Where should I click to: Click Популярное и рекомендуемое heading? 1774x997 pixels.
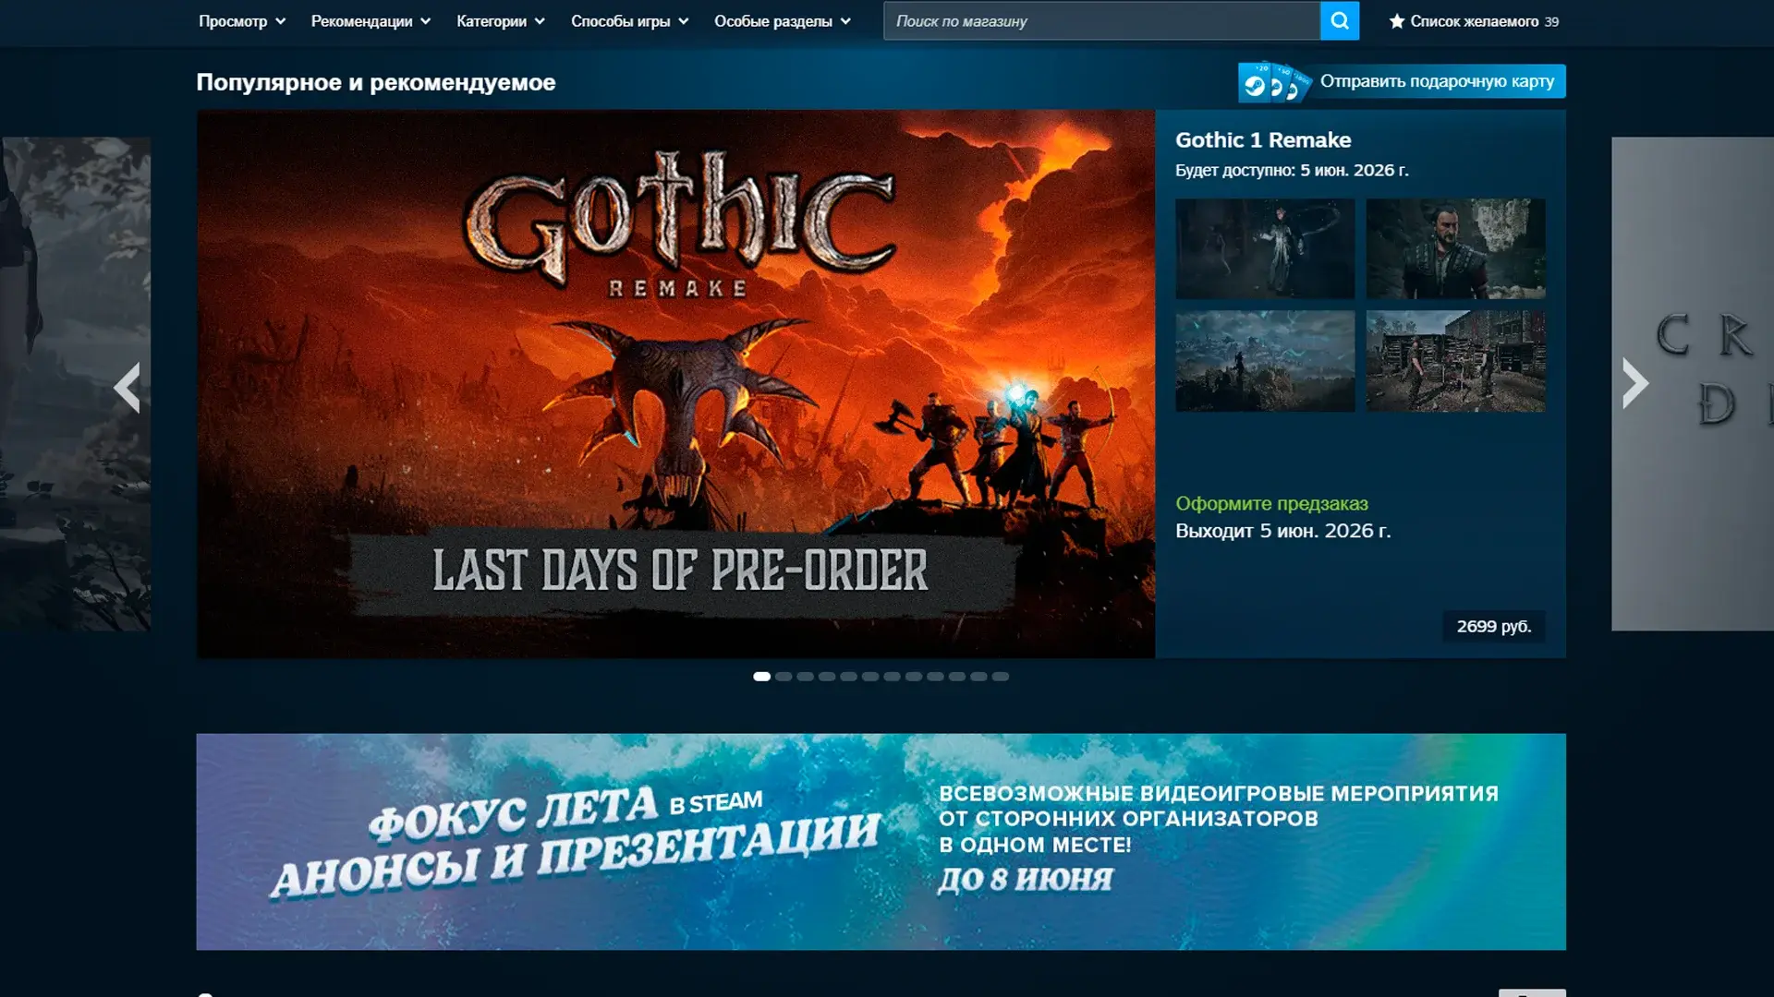(x=376, y=82)
